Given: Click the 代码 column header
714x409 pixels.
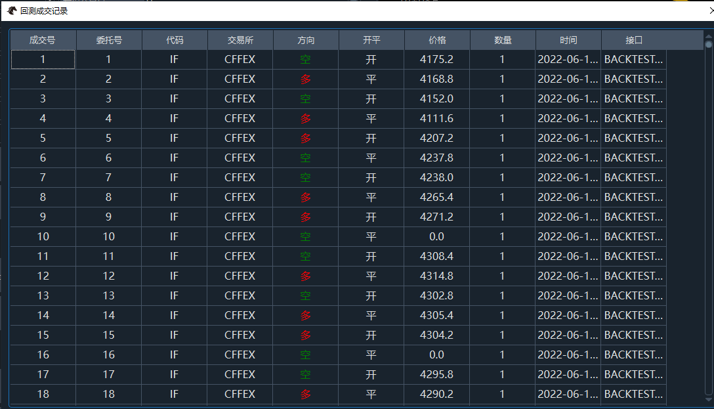Looking at the screenshot, I should [x=175, y=40].
